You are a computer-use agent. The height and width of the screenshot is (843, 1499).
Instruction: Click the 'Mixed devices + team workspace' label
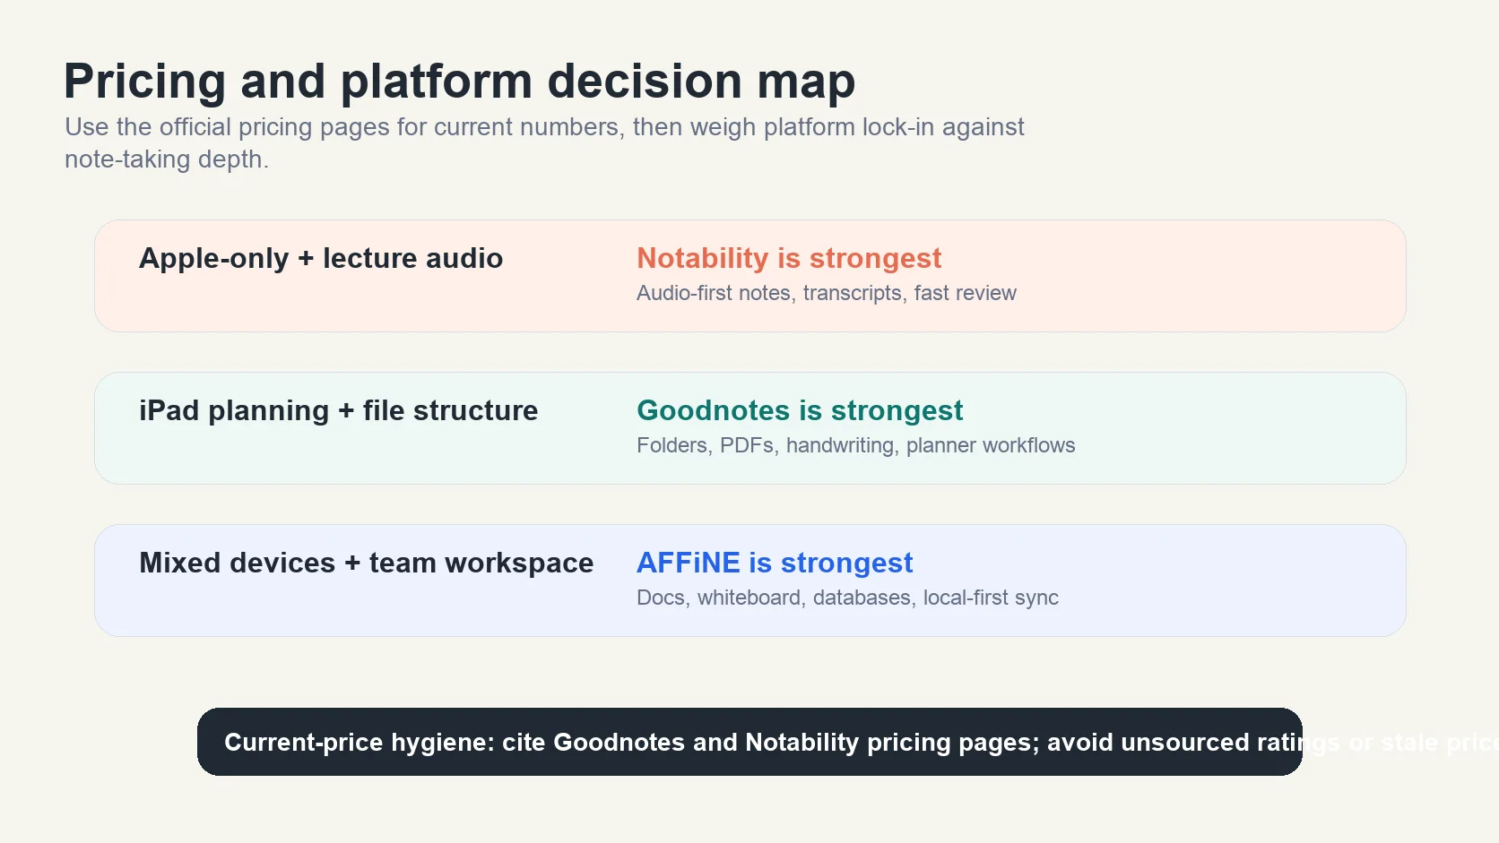click(367, 563)
